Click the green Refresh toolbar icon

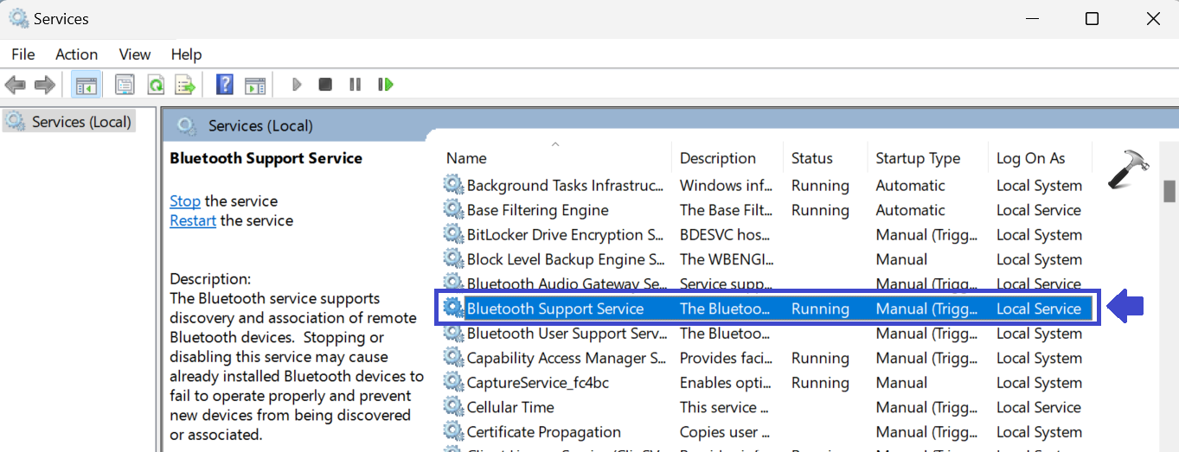156,85
